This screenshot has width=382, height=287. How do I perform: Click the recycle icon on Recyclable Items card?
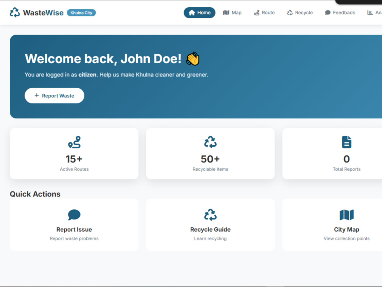pos(210,142)
